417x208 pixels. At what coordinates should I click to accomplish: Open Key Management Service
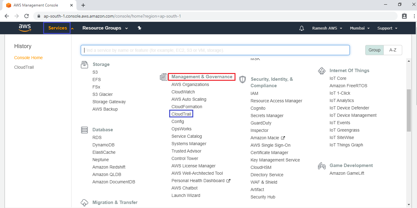tap(275, 160)
